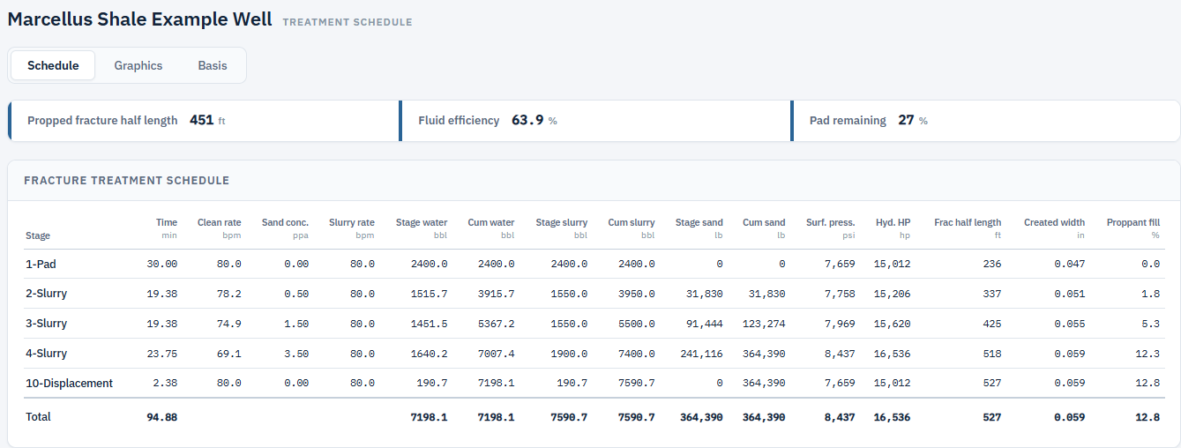This screenshot has width=1181, height=448.
Task: Click the Stage slurry column header
Action: pos(561,228)
